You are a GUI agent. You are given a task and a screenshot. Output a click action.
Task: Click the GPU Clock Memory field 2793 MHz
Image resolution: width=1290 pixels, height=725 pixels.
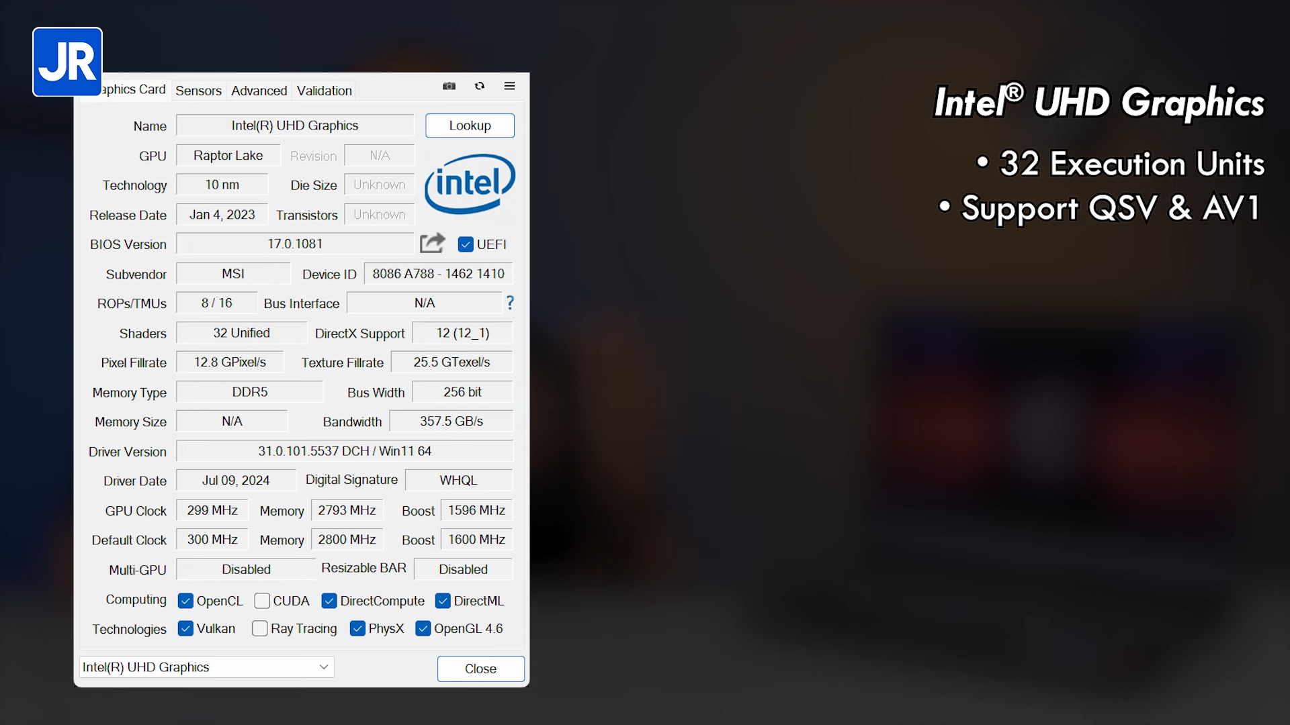[x=347, y=510]
